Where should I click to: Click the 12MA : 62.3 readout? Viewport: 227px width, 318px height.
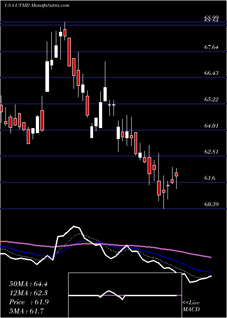(x=28, y=293)
